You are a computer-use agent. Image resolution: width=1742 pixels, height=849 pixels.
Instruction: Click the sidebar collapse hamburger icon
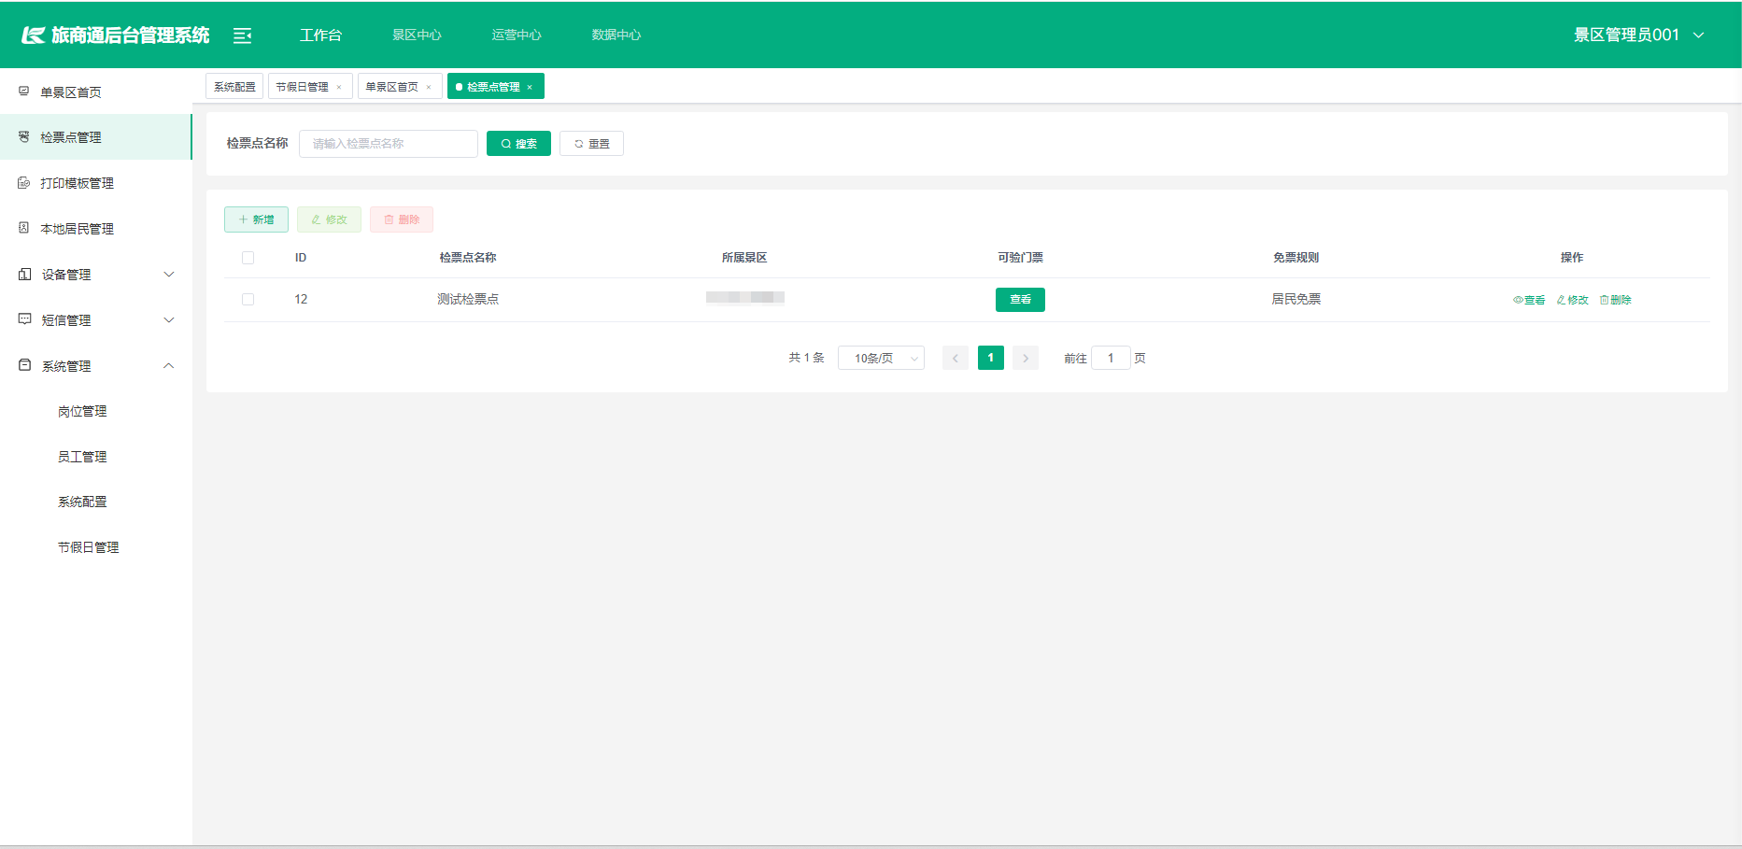242,35
